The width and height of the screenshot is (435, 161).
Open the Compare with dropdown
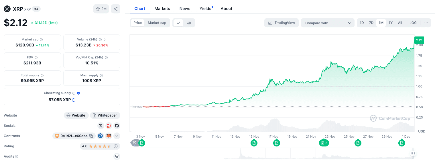328,23
